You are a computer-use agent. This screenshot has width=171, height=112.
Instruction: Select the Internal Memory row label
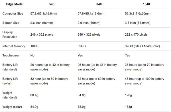point(14,46)
